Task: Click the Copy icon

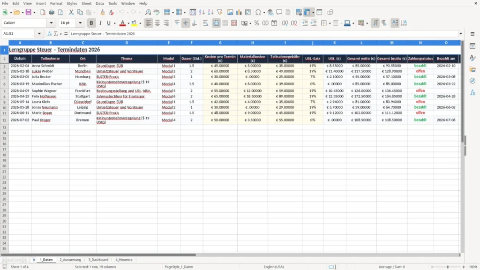Action: 80,12
